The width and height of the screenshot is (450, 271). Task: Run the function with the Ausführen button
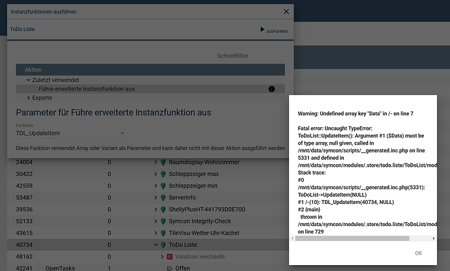273,30
